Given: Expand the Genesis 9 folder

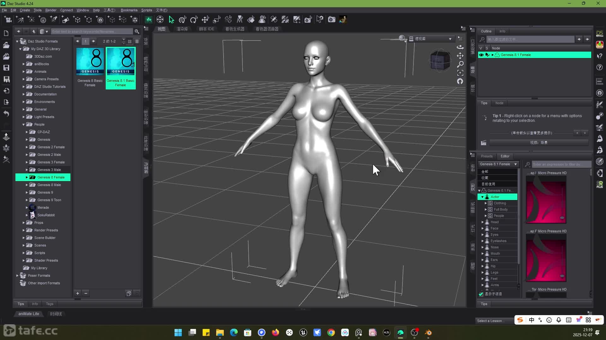Looking at the screenshot, I should (27, 192).
